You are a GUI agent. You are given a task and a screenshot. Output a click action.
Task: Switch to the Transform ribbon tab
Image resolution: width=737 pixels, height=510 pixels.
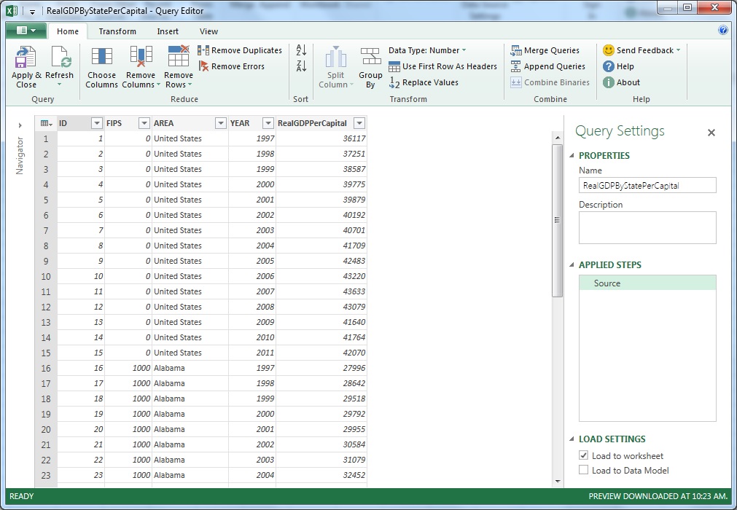click(x=117, y=31)
